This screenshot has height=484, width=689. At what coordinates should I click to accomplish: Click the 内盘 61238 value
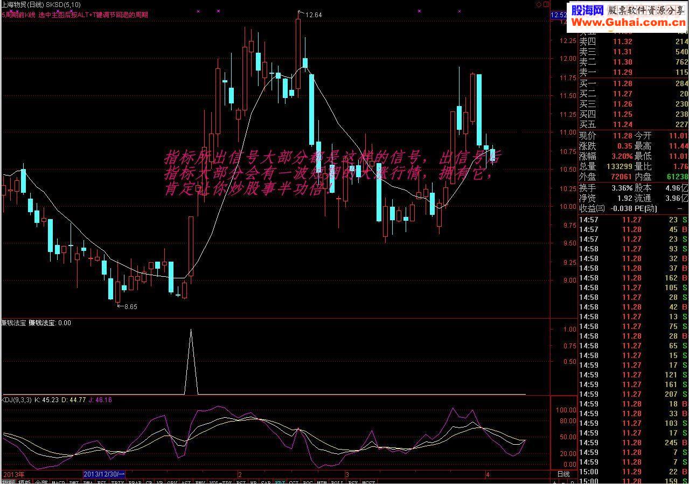tap(677, 177)
